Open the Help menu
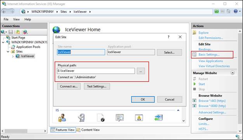This screenshot has height=140, width=243. (28, 19)
